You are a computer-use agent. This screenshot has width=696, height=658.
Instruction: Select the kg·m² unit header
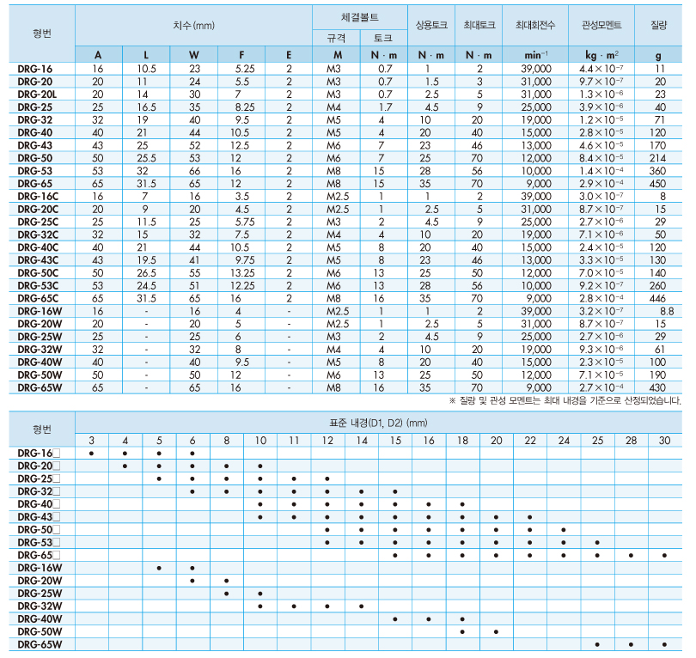pos(601,55)
